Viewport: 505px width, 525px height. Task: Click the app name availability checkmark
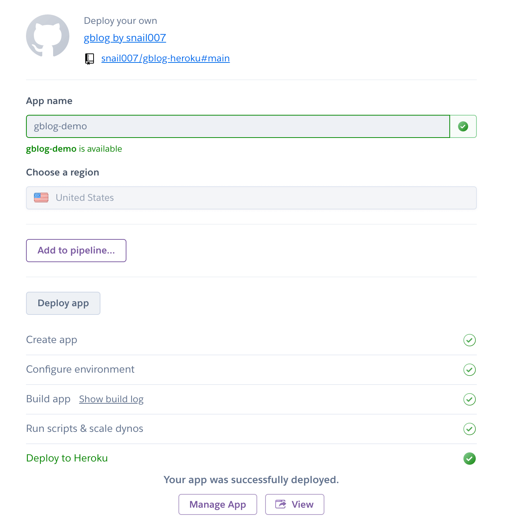pyautogui.click(x=463, y=126)
